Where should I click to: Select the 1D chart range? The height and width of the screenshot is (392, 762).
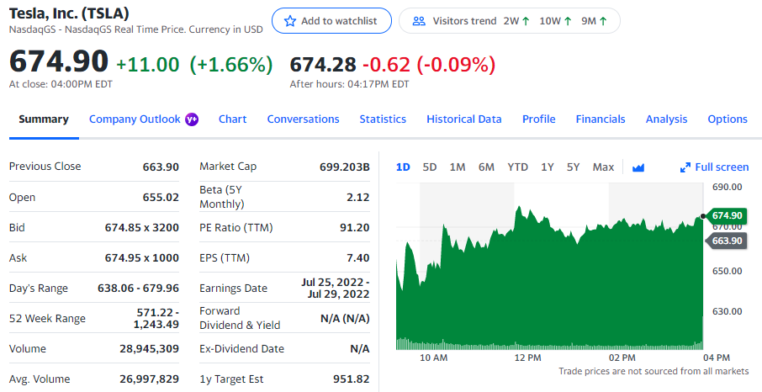(x=403, y=167)
